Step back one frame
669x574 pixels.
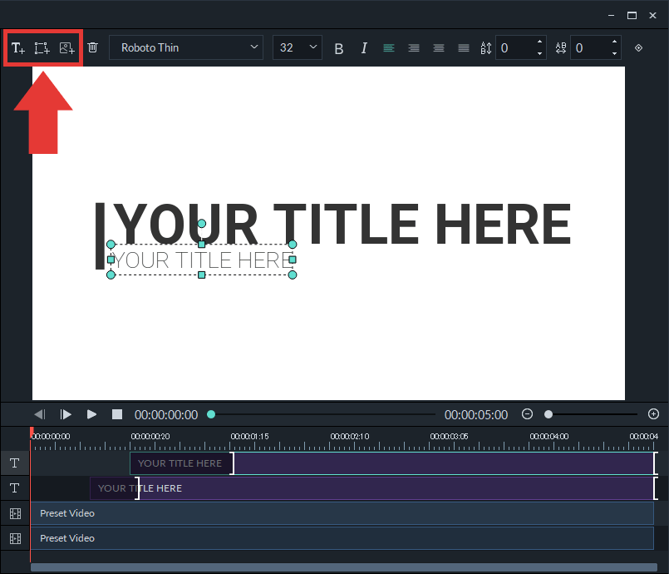[x=40, y=414]
